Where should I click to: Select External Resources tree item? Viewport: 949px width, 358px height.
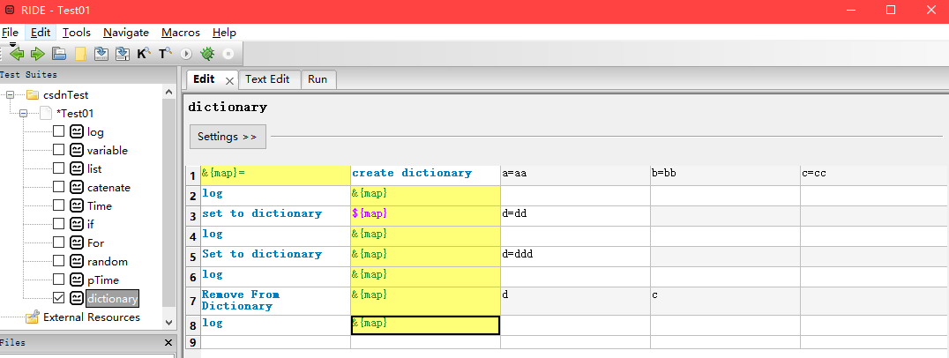tap(92, 317)
